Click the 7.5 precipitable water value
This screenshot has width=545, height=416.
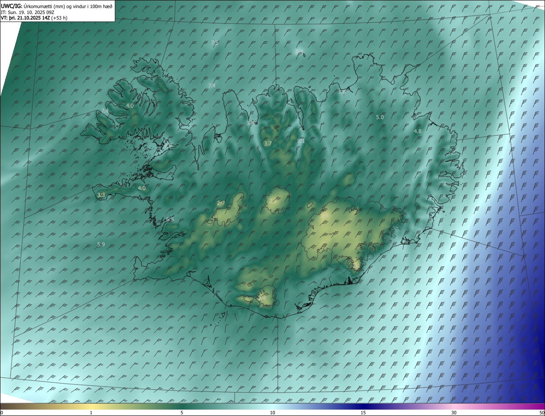[x=215, y=43]
